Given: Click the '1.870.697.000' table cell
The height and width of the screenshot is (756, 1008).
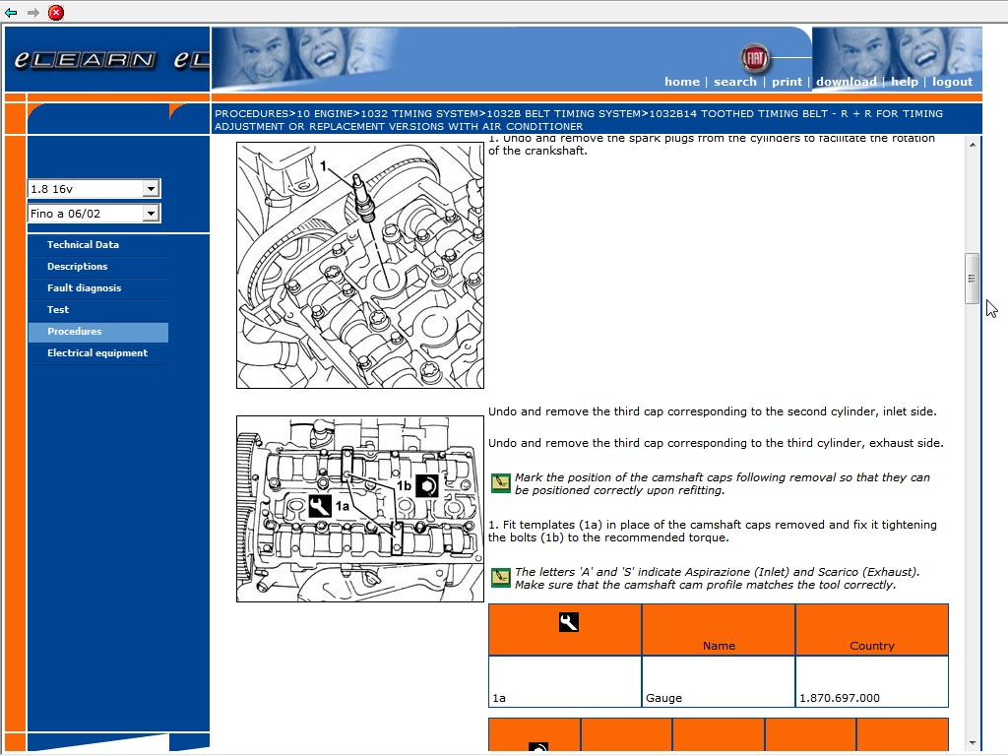Looking at the screenshot, I should 872,681.
